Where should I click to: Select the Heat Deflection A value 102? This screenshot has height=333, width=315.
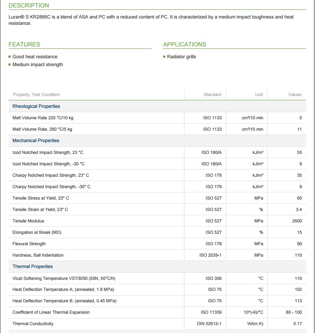coord(298,289)
